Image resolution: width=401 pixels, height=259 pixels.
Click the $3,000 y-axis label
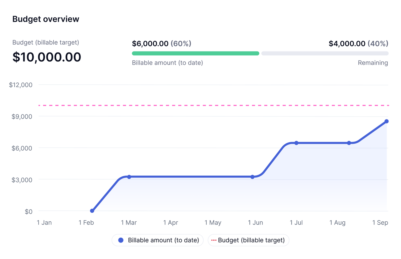click(x=22, y=180)
